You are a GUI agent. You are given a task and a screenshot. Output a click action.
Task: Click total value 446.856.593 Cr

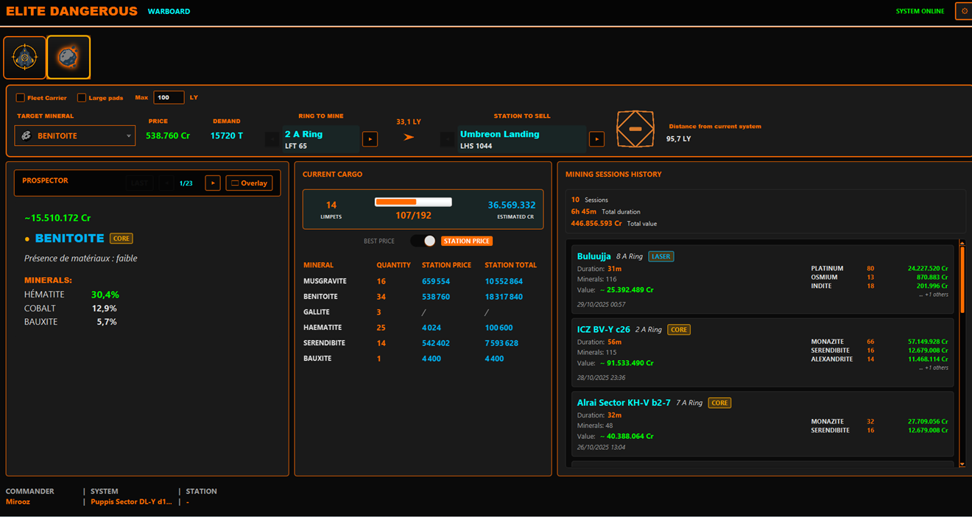[x=596, y=223]
